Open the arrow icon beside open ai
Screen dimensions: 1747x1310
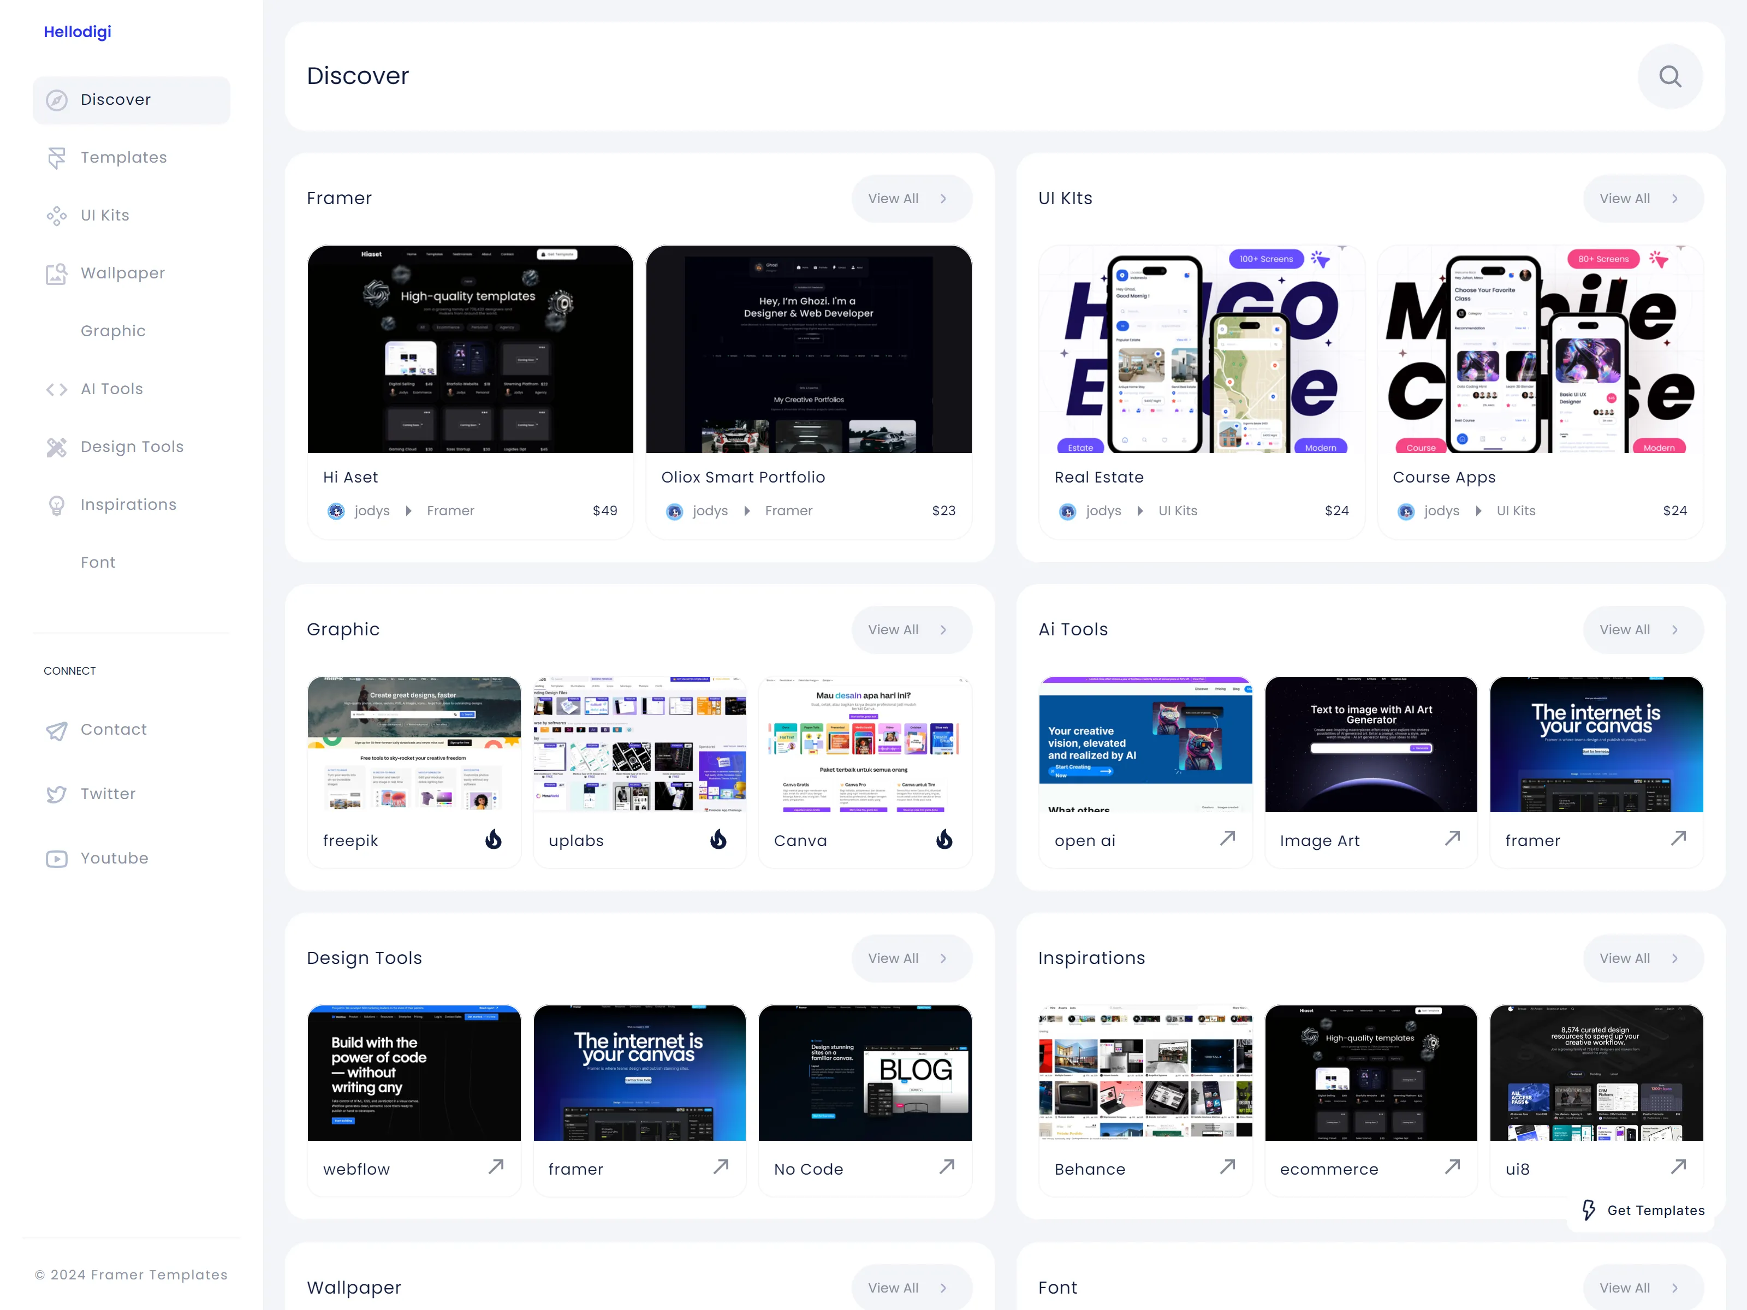[x=1227, y=838]
